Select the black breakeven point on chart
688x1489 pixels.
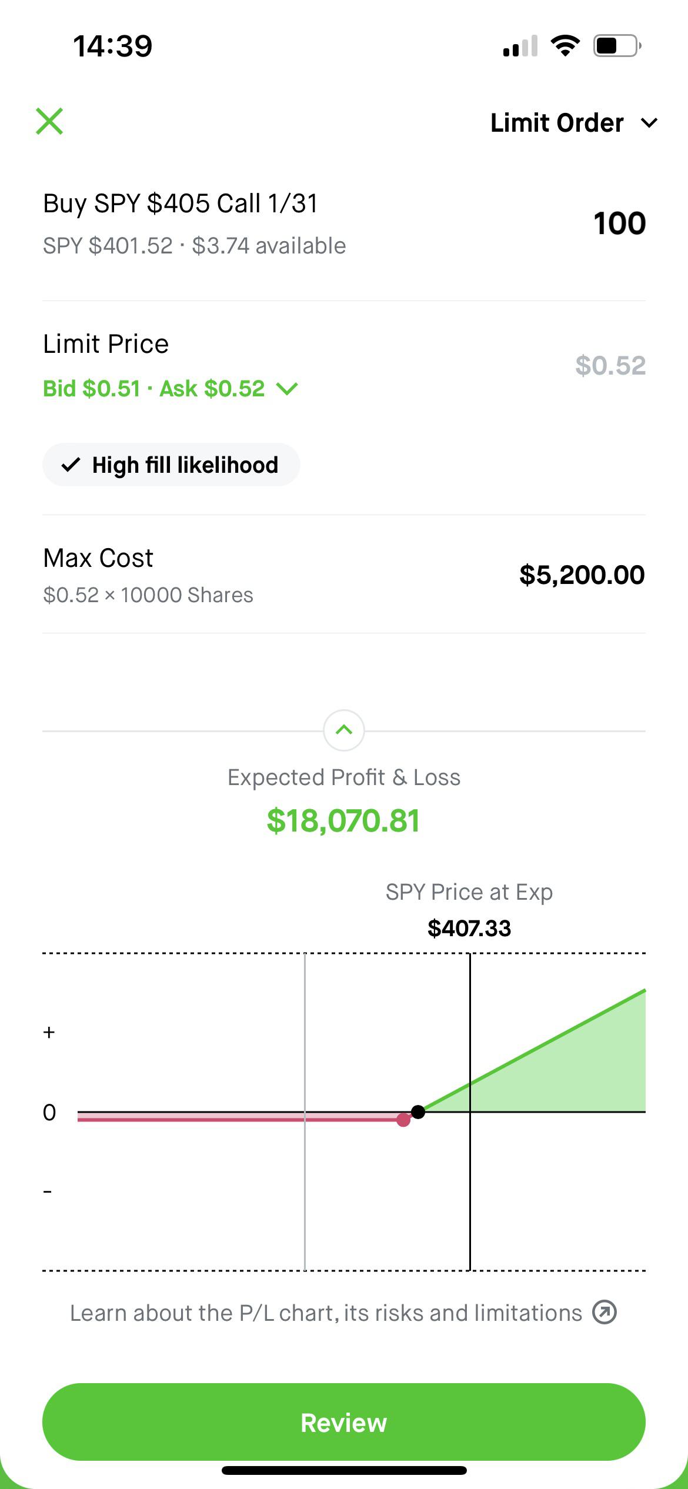click(418, 1112)
